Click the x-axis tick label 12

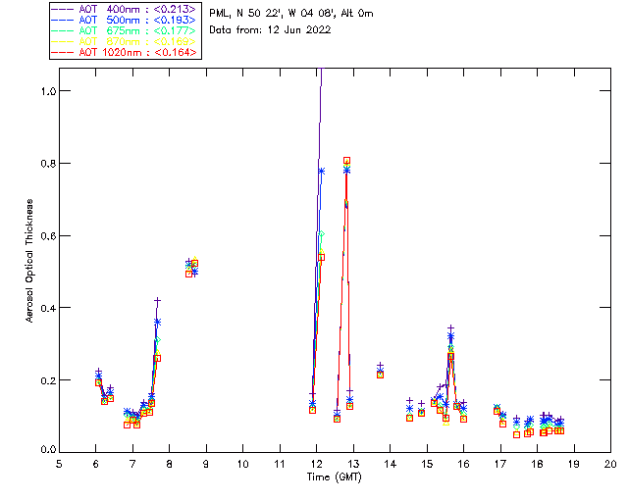tap(316, 464)
